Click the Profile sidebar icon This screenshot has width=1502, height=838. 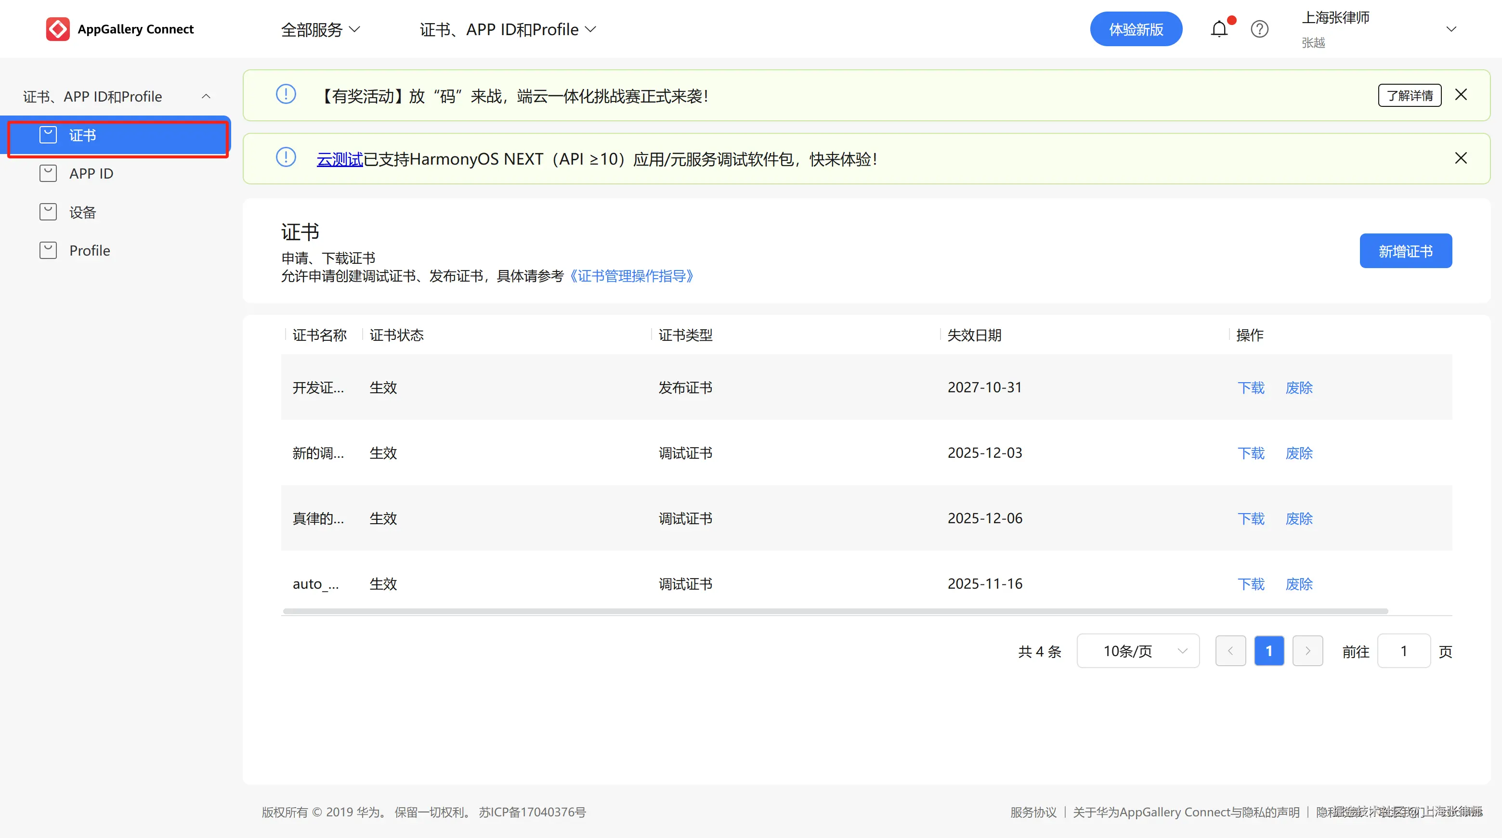pos(48,251)
